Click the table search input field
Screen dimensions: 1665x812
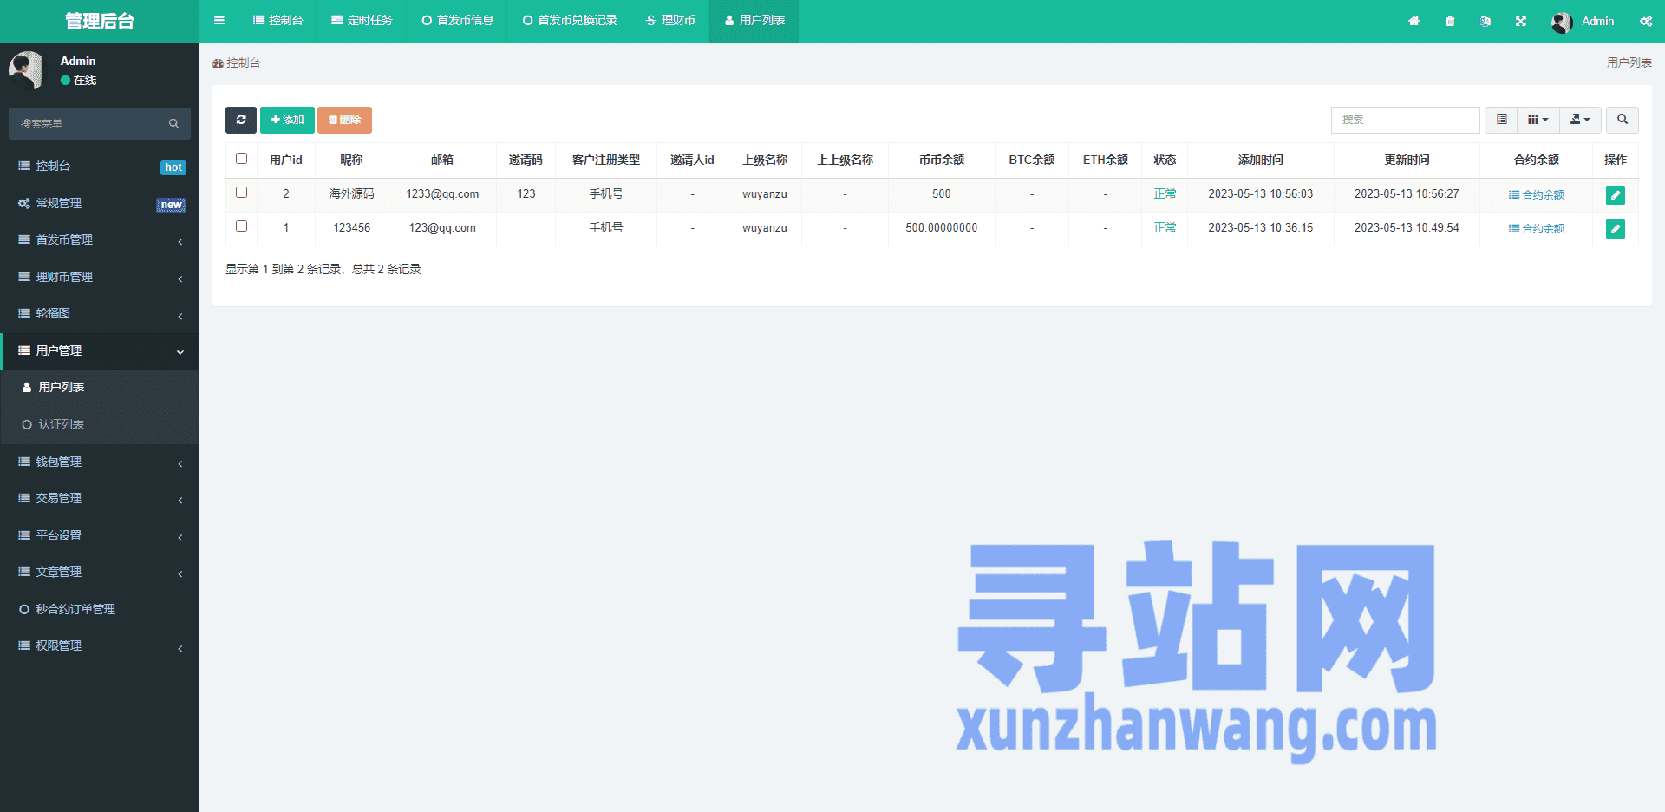(1405, 120)
